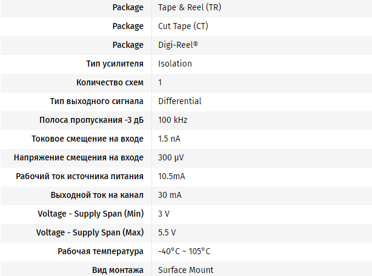
Task: Select the Surface Mount mounting value
Action: pos(186,270)
